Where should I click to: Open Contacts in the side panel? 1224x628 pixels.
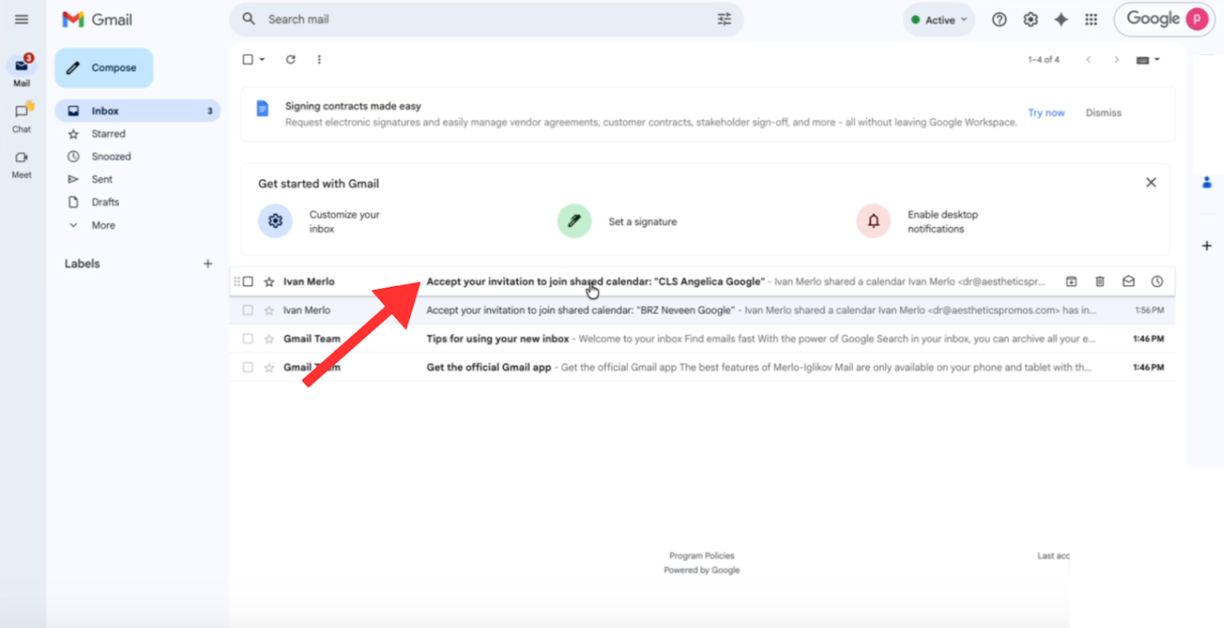click(1206, 182)
